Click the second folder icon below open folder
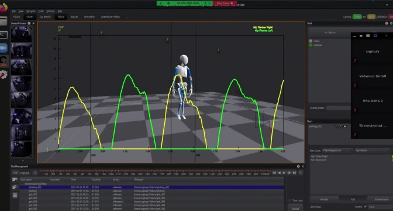The height and width of the screenshot is (211, 393). point(15,188)
